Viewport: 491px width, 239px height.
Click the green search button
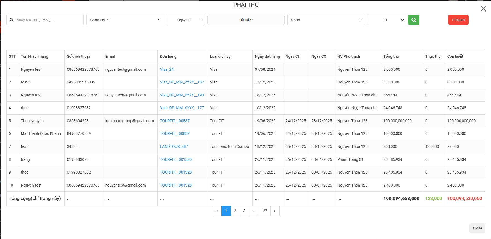coord(413,20)
